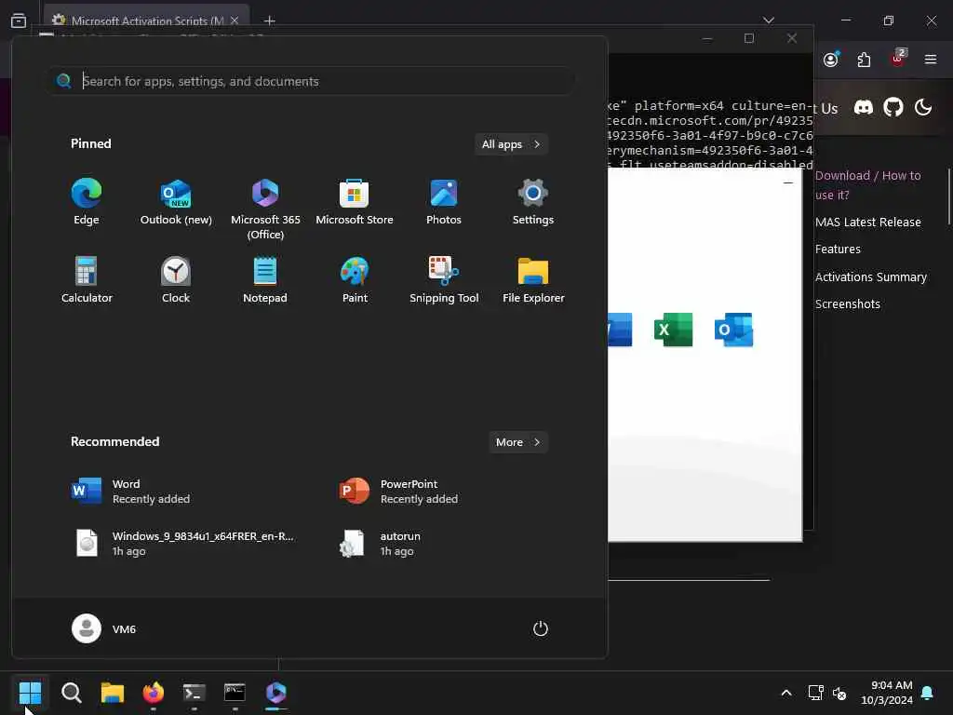Screen dimensions: 953x715
Task: Open Firefox extensions puzzle icon
Action: click(x=864, y=59)
